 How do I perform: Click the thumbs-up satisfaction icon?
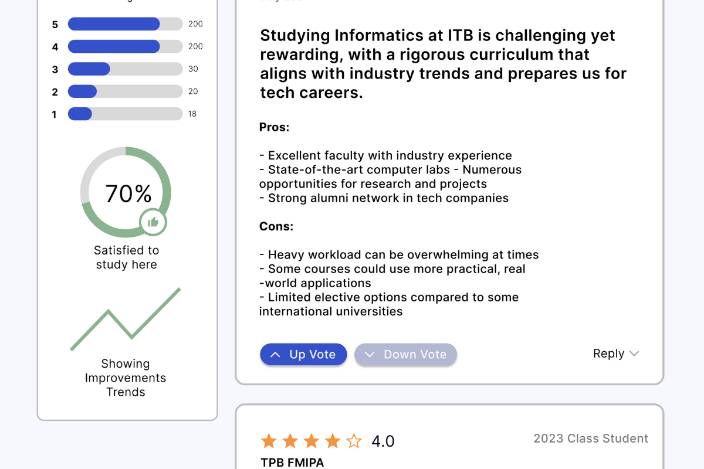(153, 222)
